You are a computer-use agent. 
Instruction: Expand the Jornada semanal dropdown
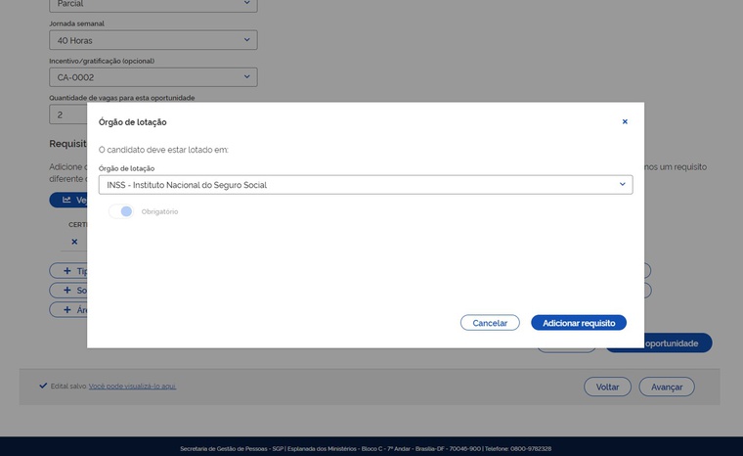pos(153,40)
